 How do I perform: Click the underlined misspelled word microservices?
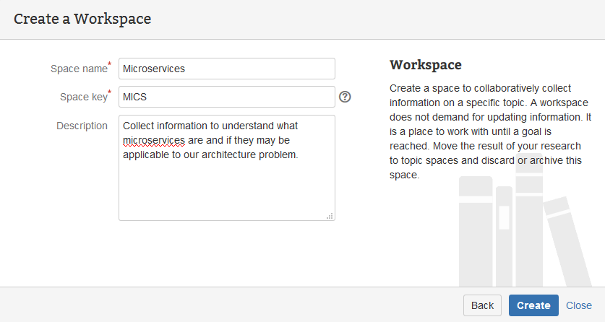(x=154, y=140)
